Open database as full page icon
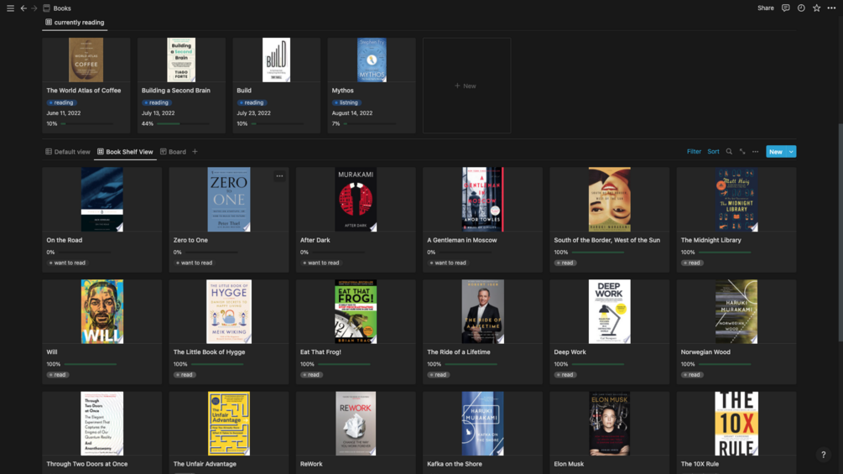 tap(742, 152)
